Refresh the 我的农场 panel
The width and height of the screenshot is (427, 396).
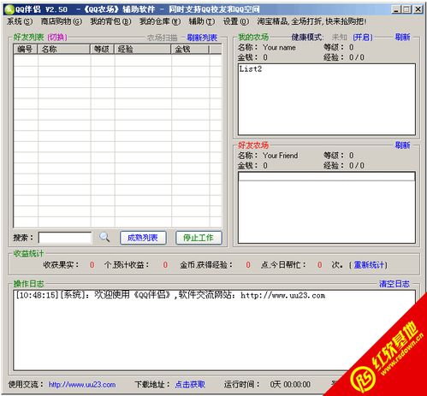coord(403,37)
